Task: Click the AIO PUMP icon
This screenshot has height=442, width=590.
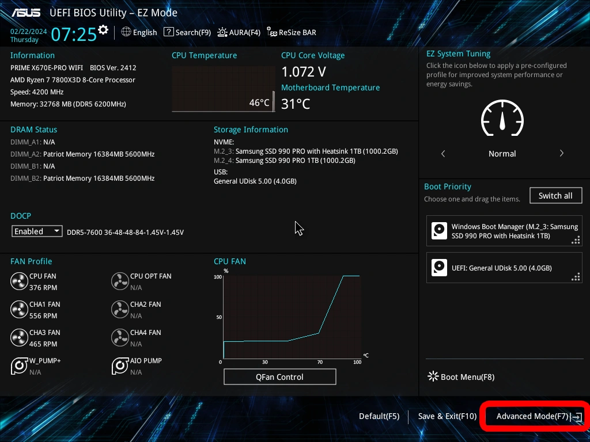Action: tap(120, 365)
